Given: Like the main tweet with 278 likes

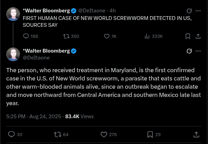Looking at the screenshot, I should pyautogui.click(x=103, y=134).
